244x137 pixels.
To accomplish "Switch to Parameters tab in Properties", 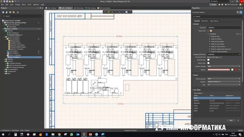I will point(205,21).
